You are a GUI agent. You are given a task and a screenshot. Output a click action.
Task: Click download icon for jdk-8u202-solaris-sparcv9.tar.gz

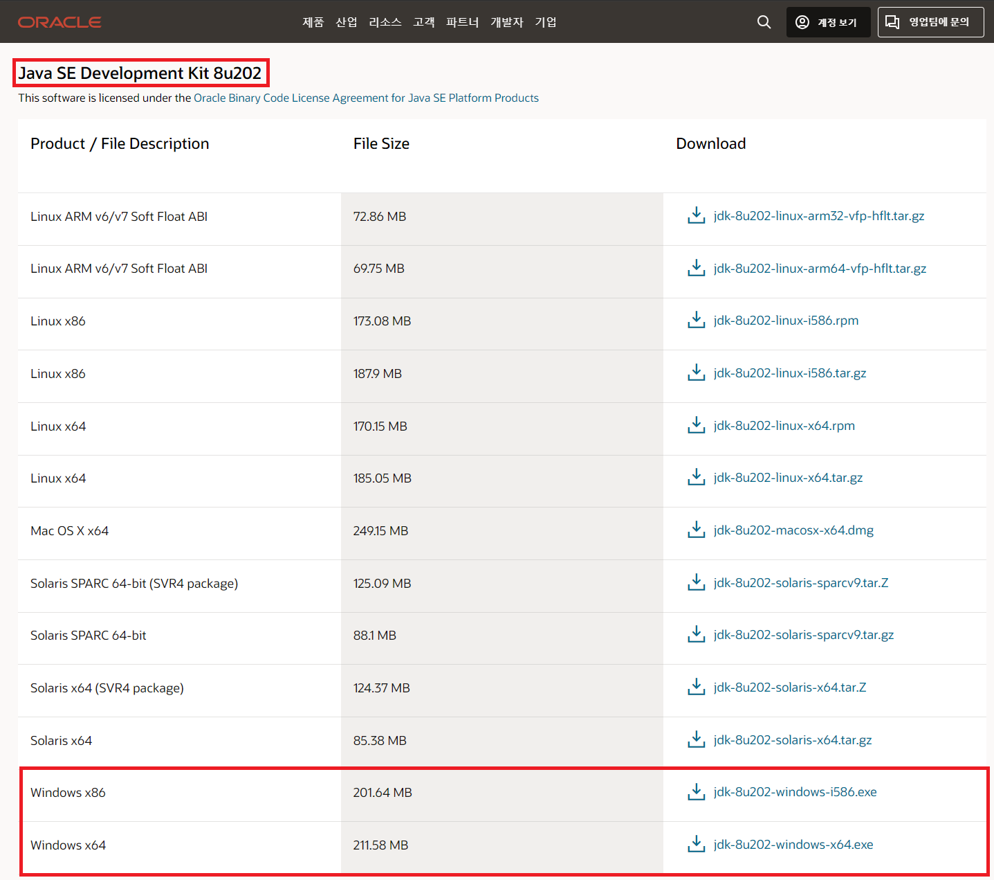pos(696,634)
